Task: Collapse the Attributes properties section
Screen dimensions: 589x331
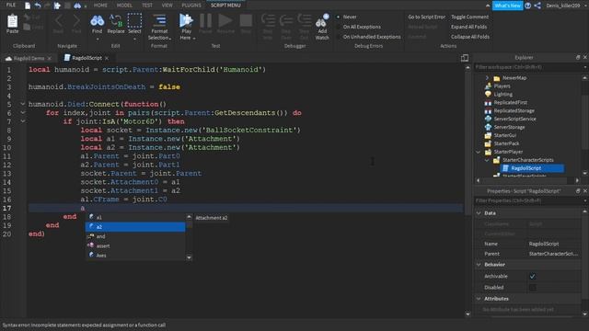Action: point(479,299)
